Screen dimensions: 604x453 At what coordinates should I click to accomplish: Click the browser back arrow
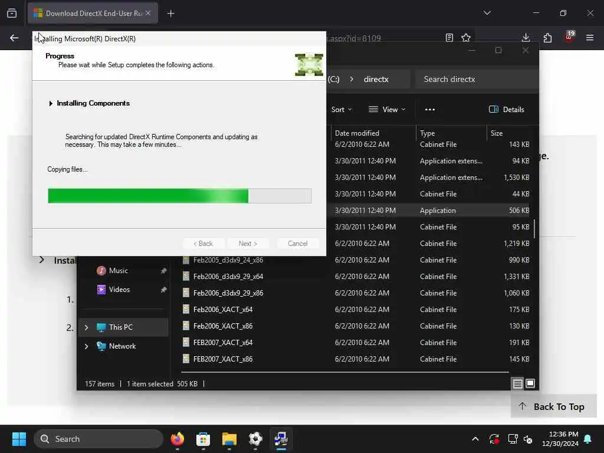[14, 38]
